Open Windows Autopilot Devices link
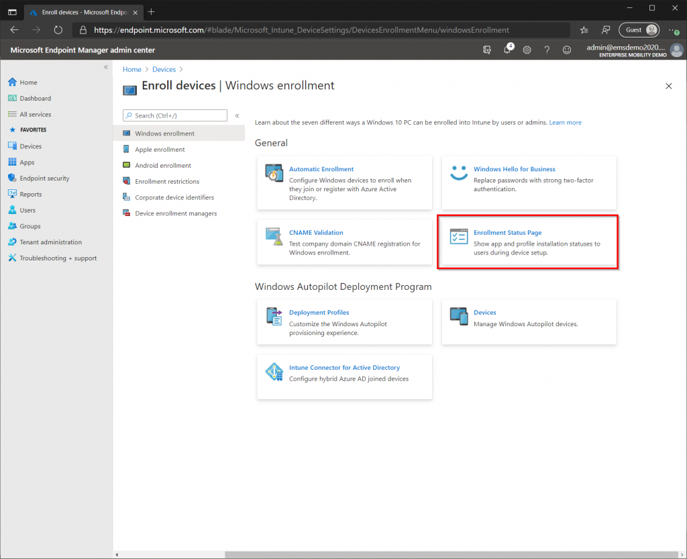Viewport: 687px width, 559px height. (x=484, y=312)
